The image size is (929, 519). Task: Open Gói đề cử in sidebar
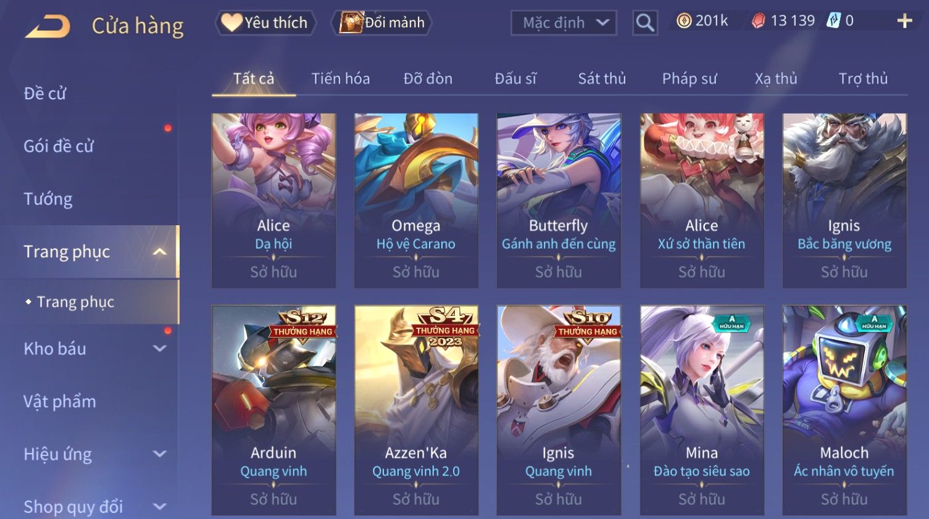59,146
